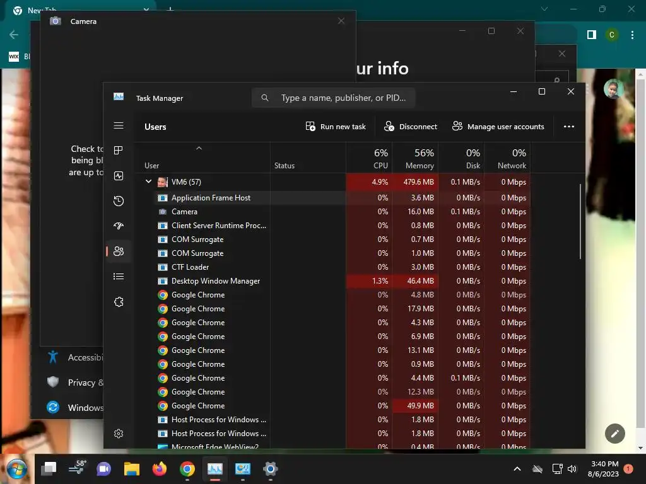Open Task Manager settings gear
646x484 pixels.
[x=119, y=434]
